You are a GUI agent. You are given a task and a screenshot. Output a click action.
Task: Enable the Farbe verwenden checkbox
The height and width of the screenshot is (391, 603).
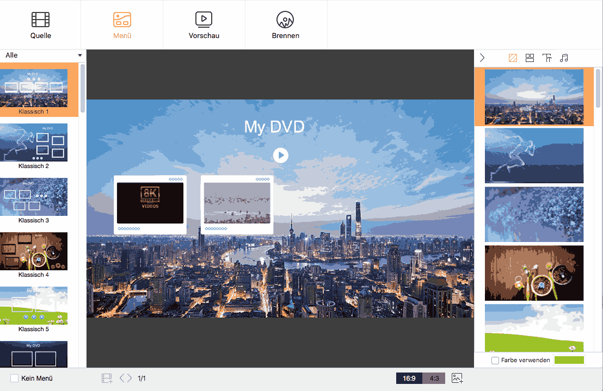495,360
